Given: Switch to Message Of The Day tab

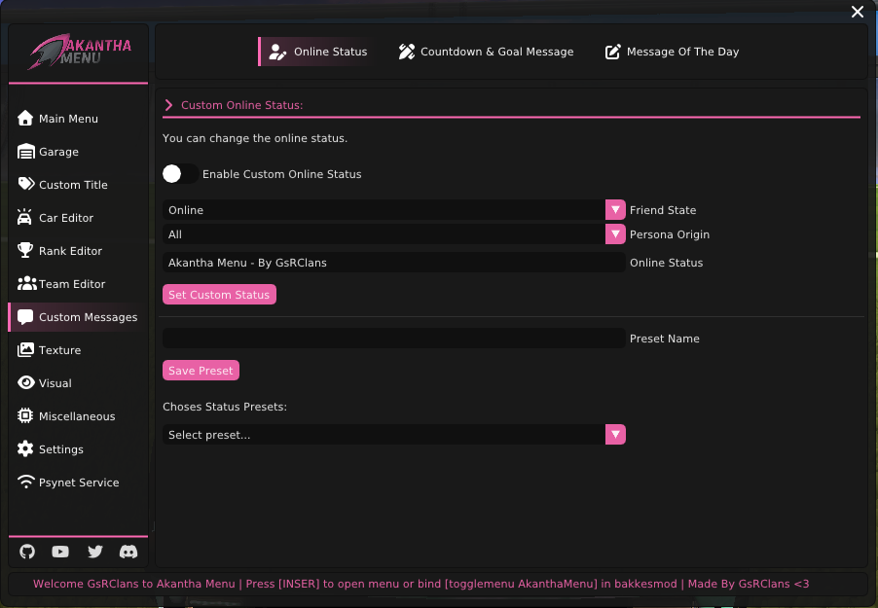Looking at the screenshot, I should [672, 52].
